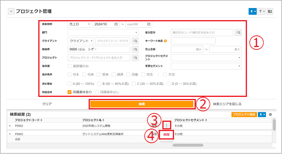Click the folder icon in the header toolbar

click(x=270, y=11)
